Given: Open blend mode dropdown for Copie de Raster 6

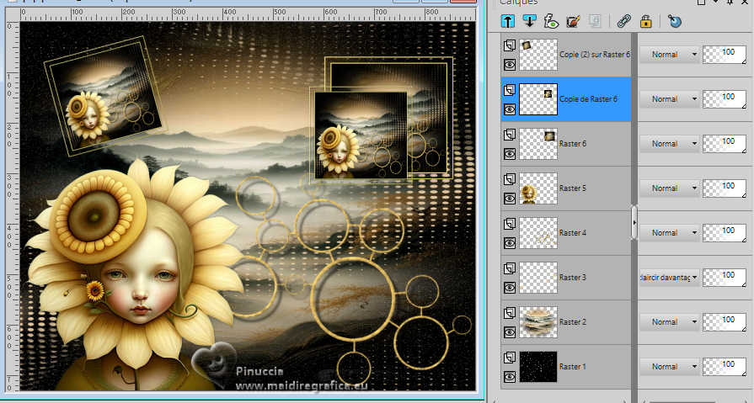Looking at the screenshot, I should point(670,99).
